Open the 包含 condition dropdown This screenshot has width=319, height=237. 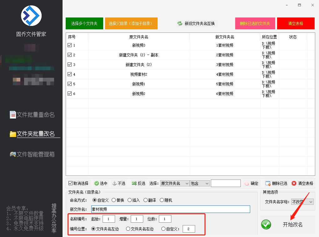point(200,183)
